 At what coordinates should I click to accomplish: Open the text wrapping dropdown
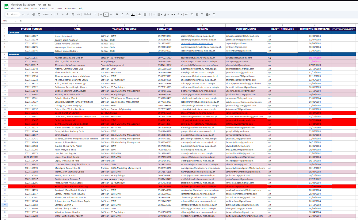(x=173, y=14)
